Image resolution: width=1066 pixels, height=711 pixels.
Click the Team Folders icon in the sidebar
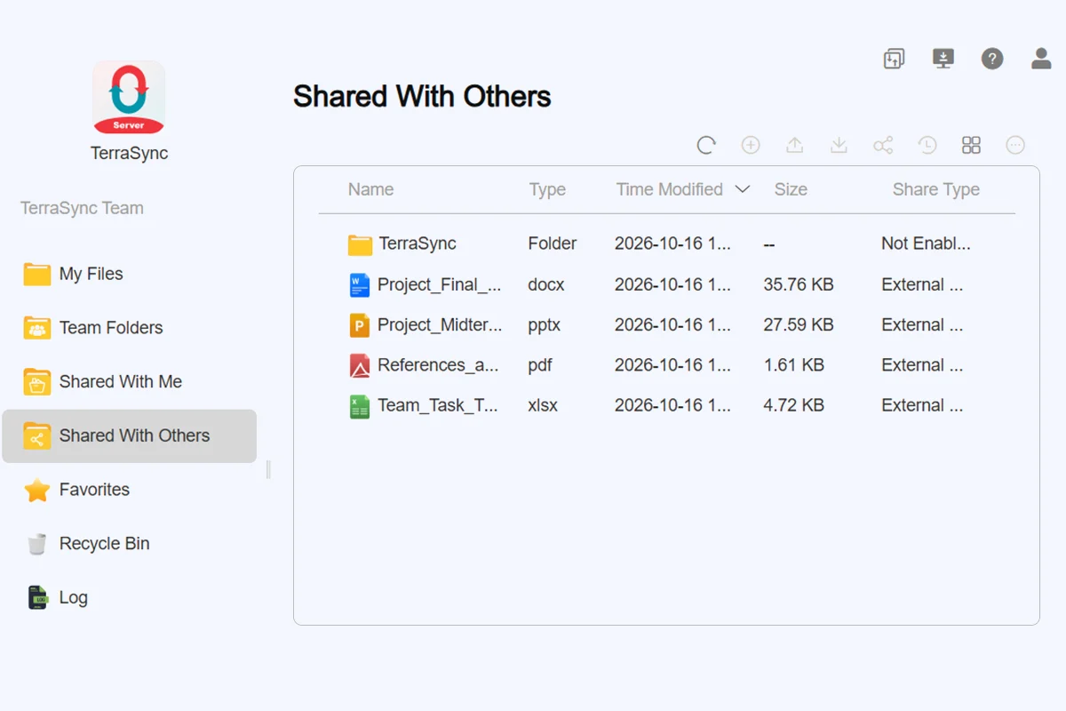[37, 328]
